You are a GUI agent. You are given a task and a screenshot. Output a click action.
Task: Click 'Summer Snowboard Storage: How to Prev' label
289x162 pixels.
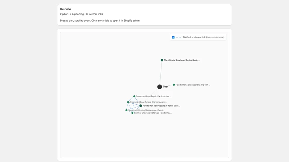tap(153, 113)
